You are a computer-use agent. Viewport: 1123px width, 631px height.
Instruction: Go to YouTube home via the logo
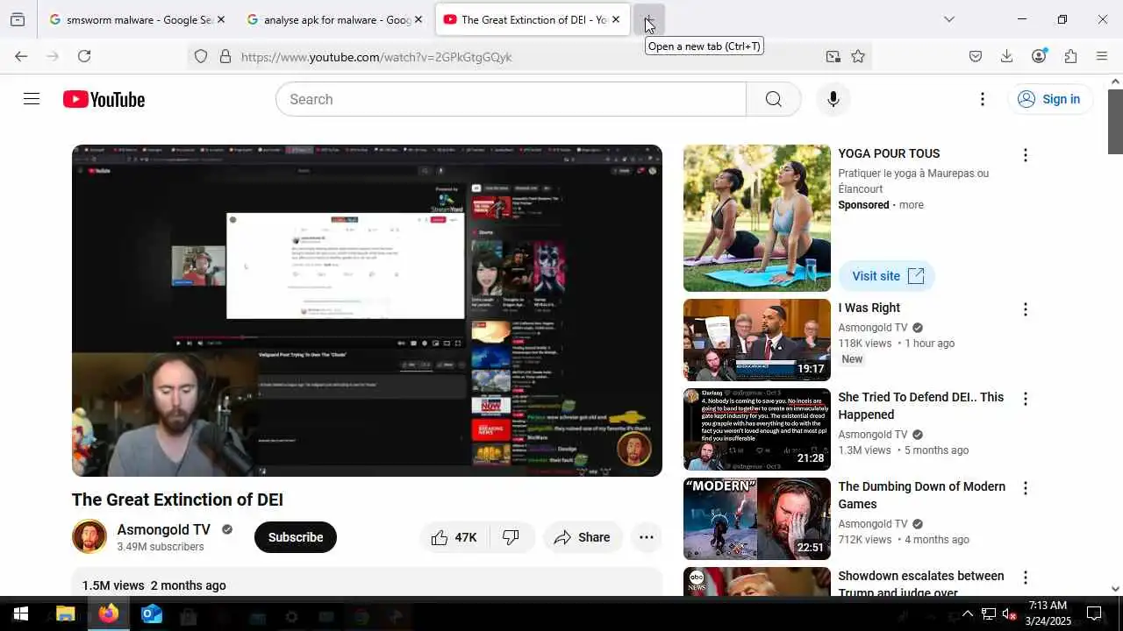104,100
